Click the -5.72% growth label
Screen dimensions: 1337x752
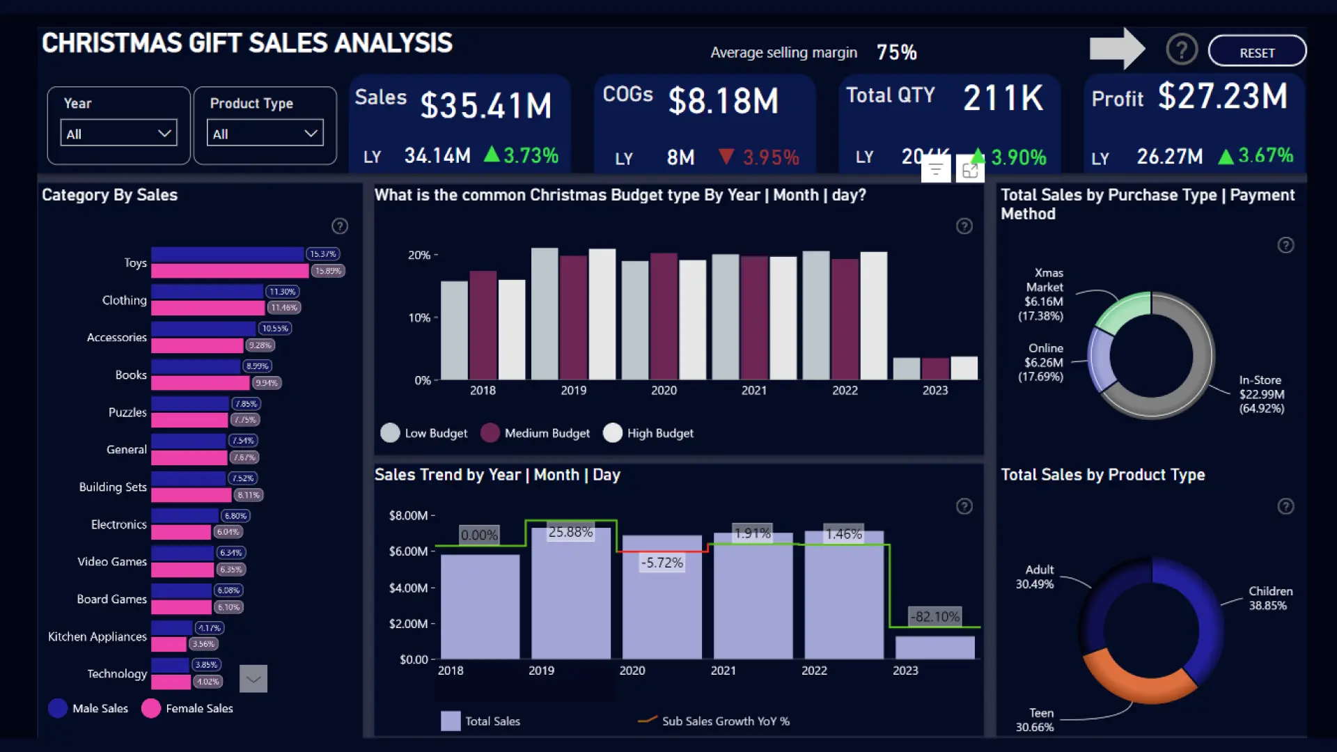click(662, 563)
